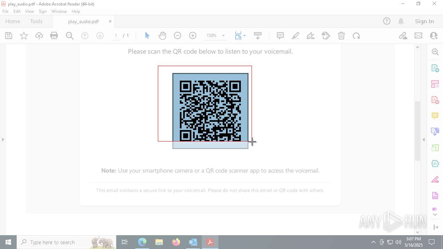The width and height of the screenshot is (443, 249).
Task: Open the fit page options icon
Action: click(238, 36)
